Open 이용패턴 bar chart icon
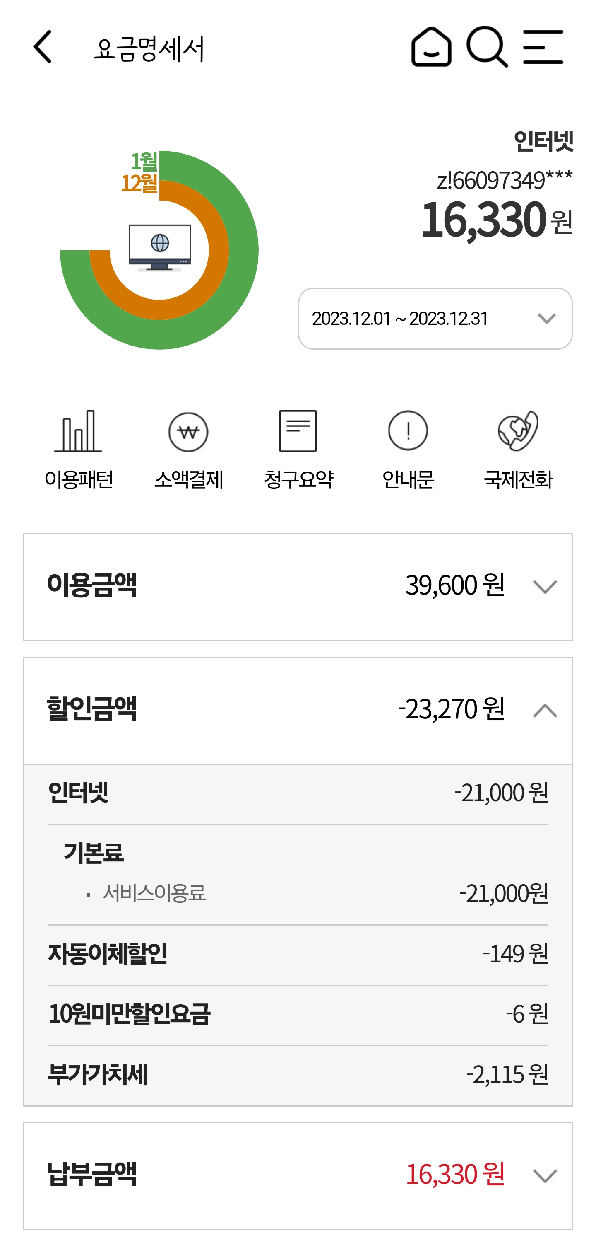The image size is (596, 1238). click(x=78, y=431)
